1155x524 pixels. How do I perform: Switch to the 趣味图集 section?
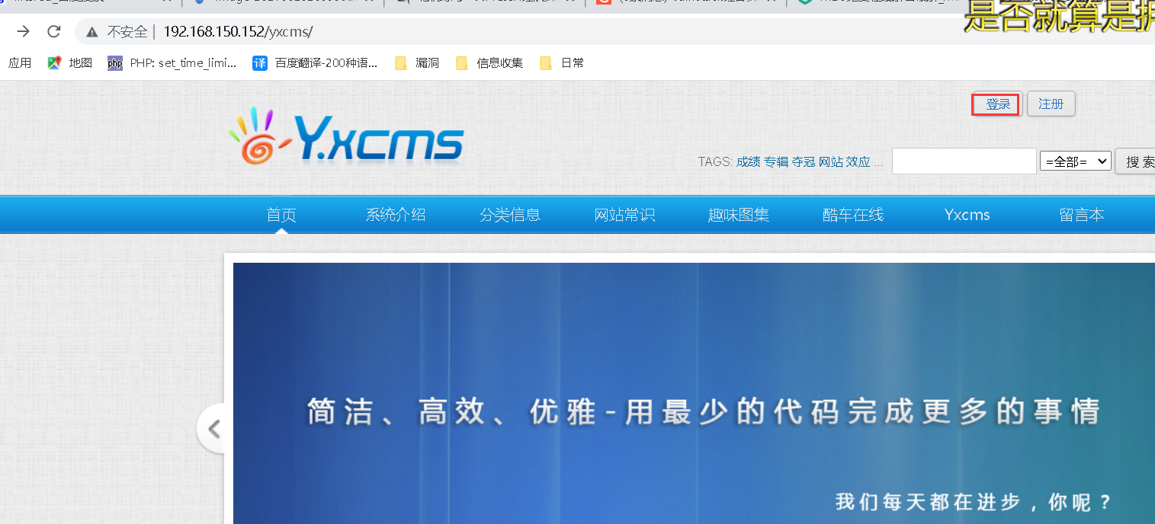(739, 214)
